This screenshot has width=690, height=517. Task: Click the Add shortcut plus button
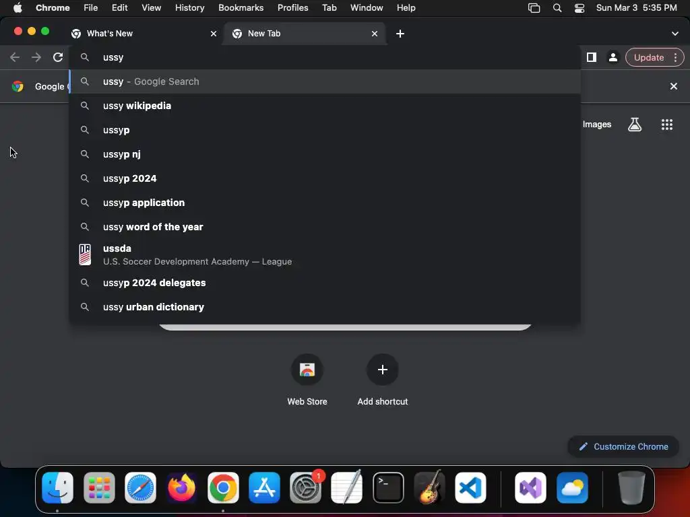[x=383, y=370]
